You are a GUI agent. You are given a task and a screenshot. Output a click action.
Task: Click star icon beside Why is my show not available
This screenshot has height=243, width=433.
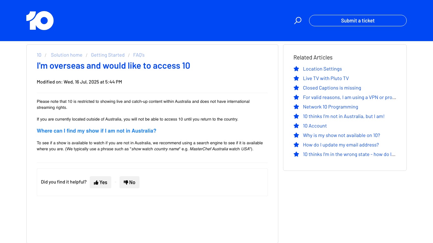(296, 135)
